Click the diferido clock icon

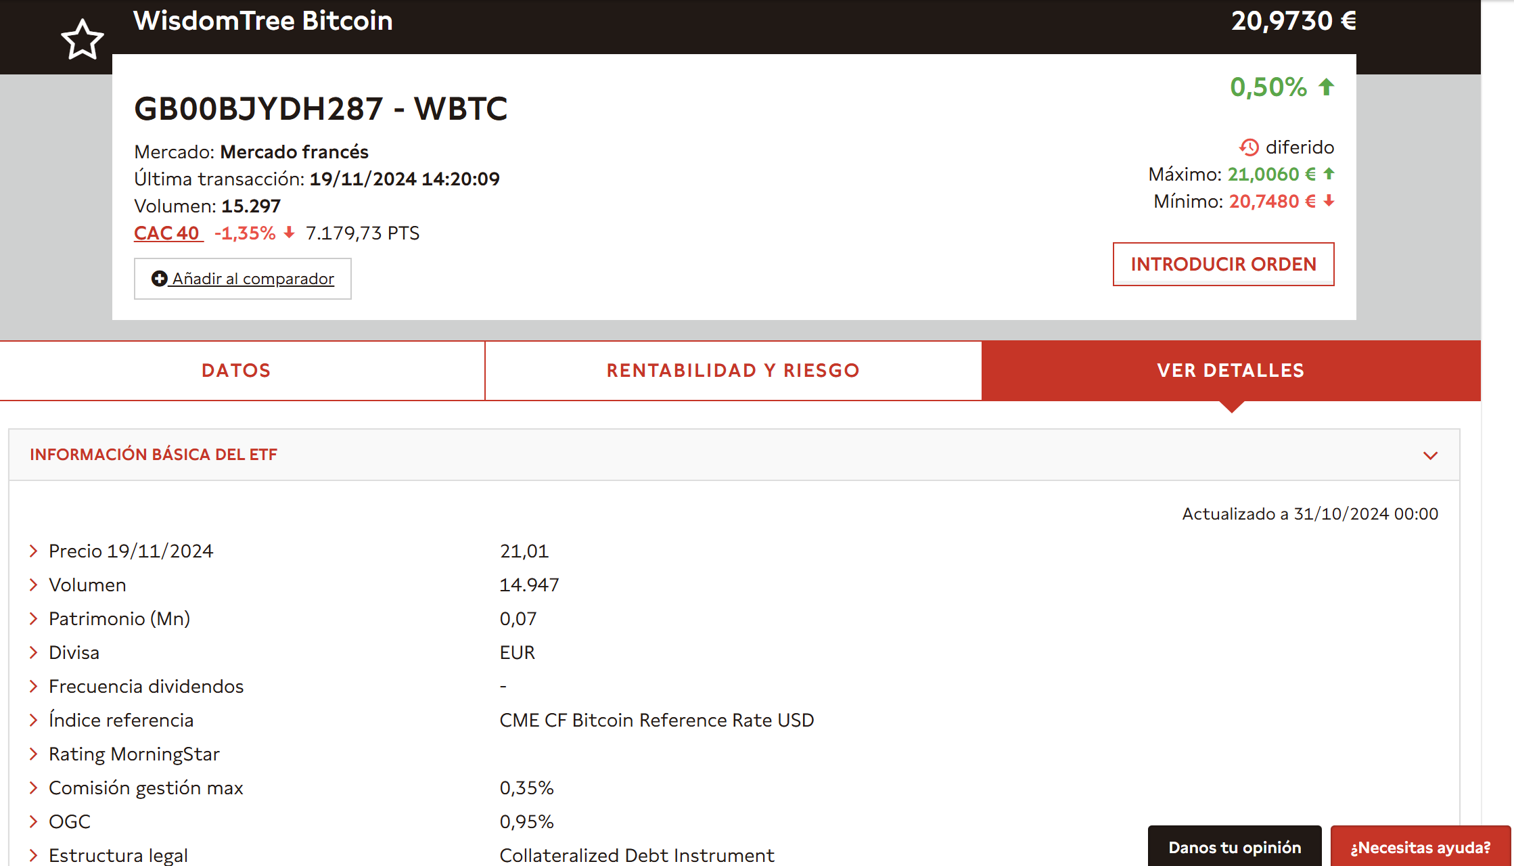click(x=1249, y=147)
